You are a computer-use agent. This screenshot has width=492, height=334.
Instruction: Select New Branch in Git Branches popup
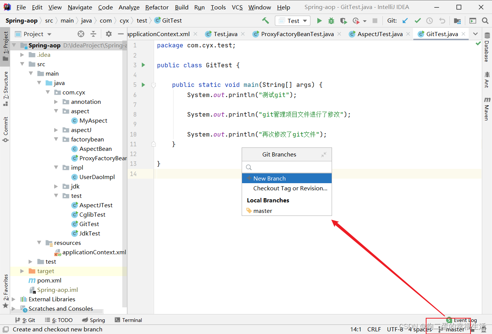287,178
